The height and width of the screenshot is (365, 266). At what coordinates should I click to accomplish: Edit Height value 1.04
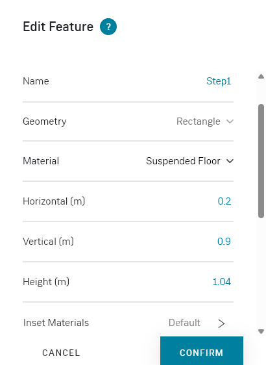222,282
